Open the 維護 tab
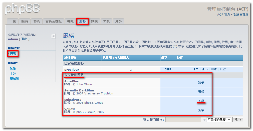Screen dimensions: 253x131 click(94, 21)
